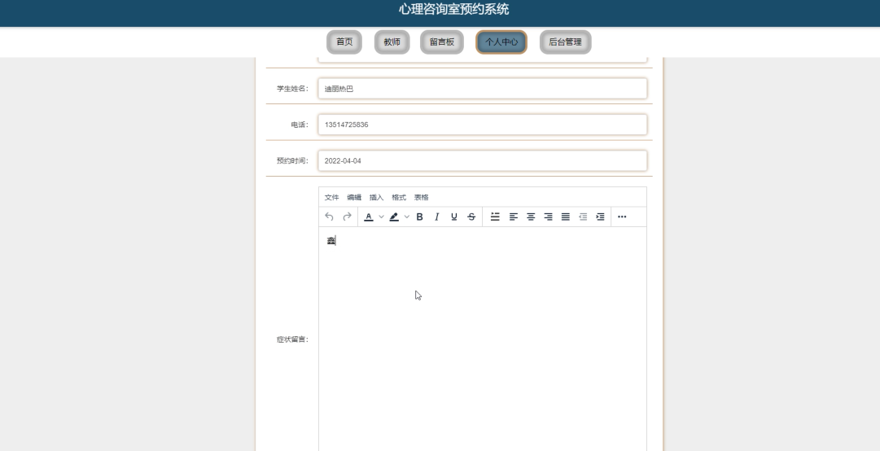Click the undo icon in editor toolbar

point(330,217)
